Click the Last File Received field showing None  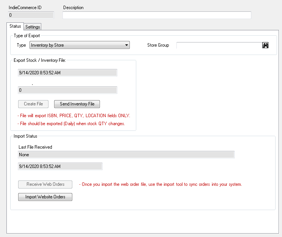(x=126, y=155)
